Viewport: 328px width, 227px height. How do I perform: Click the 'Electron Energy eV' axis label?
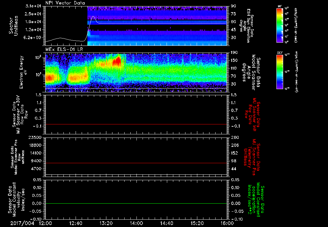pos(23,72)
